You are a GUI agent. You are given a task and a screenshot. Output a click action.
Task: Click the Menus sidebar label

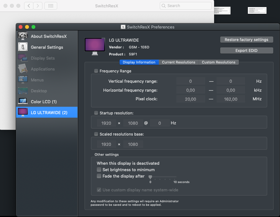tap(37, 80)
